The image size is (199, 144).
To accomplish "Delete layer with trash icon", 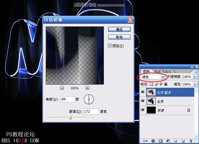I will (x=190, y=141).
